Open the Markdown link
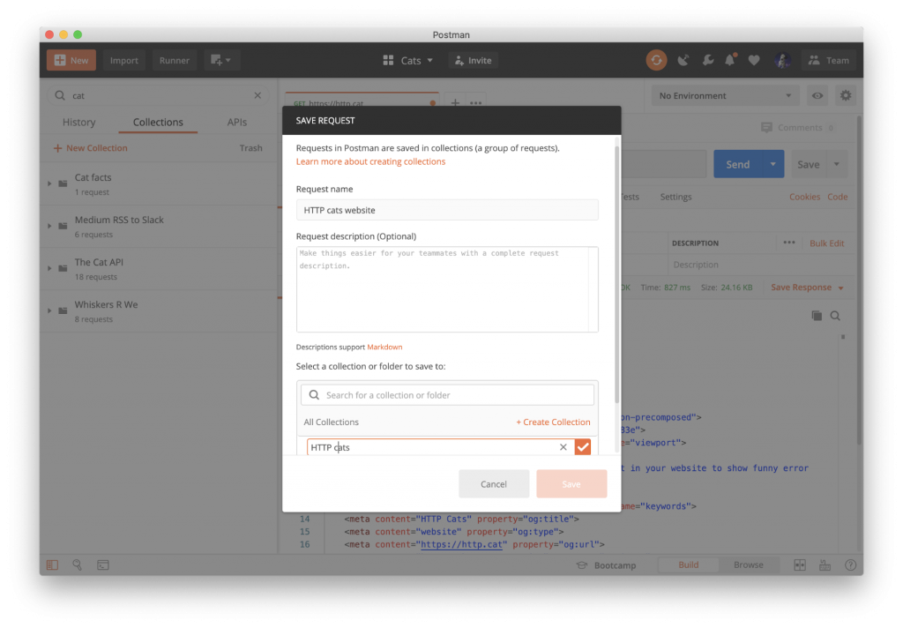903x628 pixels. point(384,347)
